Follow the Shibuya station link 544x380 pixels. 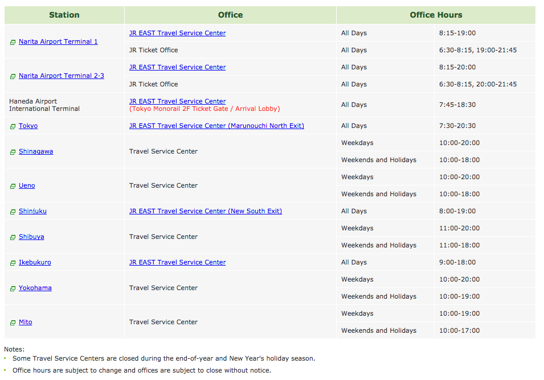coord(31,237)
